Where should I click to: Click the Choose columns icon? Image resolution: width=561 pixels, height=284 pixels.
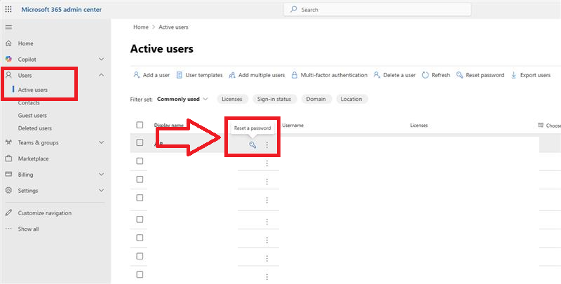click(541, 126)
